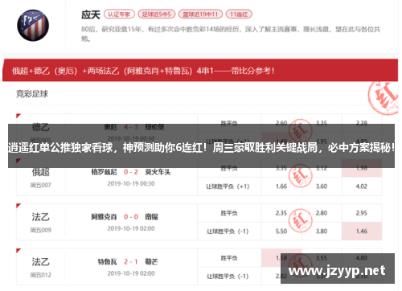Click the red 红 stamp on the 格罗兹尼 row

click(301, 175)
